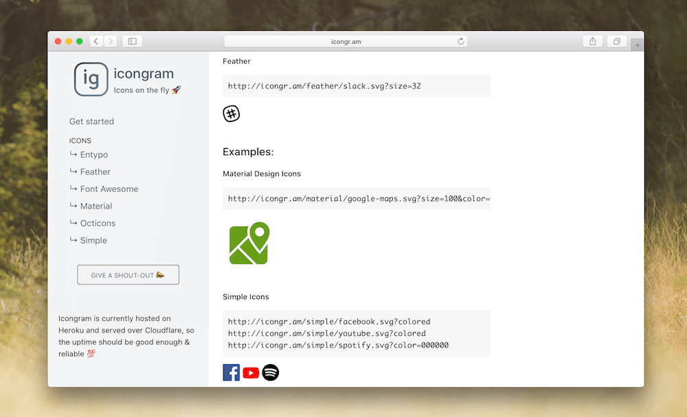Viewport: 687px width, 417px height.
Task: Click the Facebook icon
Action: click(232, 372)
